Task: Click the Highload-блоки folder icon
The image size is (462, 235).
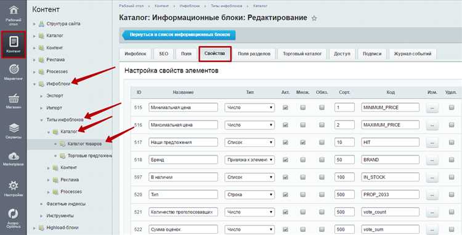Action: 41,228
